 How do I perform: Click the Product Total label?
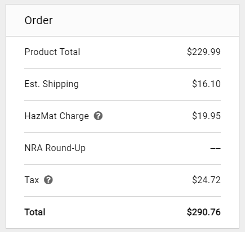[52, 52]
